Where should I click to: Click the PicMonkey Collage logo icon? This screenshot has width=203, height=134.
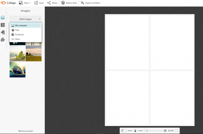coord(3,3)
